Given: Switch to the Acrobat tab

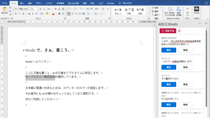Looking at the screenshot, I should (x=110, y=3).
